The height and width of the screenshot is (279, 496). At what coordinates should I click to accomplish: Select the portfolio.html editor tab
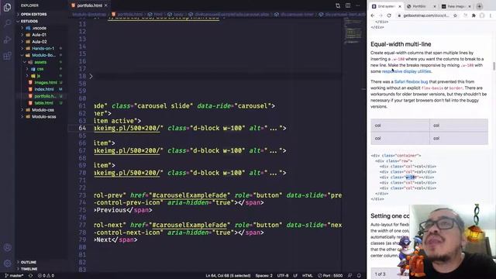pos(90,5)
